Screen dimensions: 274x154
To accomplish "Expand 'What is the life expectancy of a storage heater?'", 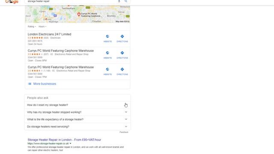I will (77, 119).
